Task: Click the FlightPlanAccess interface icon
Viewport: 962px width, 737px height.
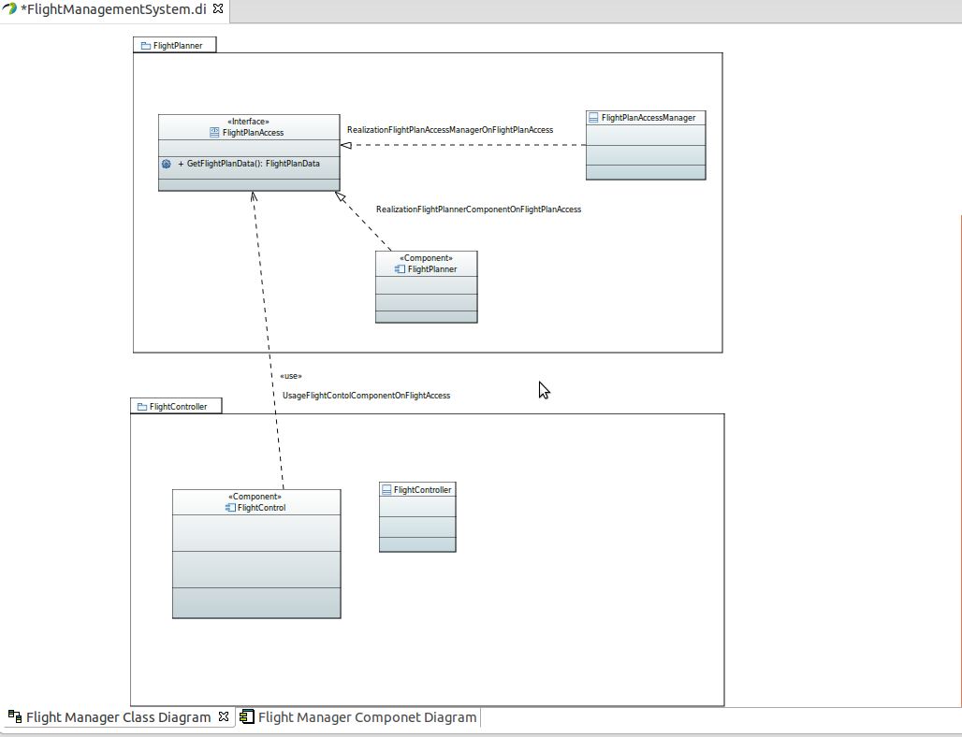Action: pyautogui.click(x=214, y=133)
